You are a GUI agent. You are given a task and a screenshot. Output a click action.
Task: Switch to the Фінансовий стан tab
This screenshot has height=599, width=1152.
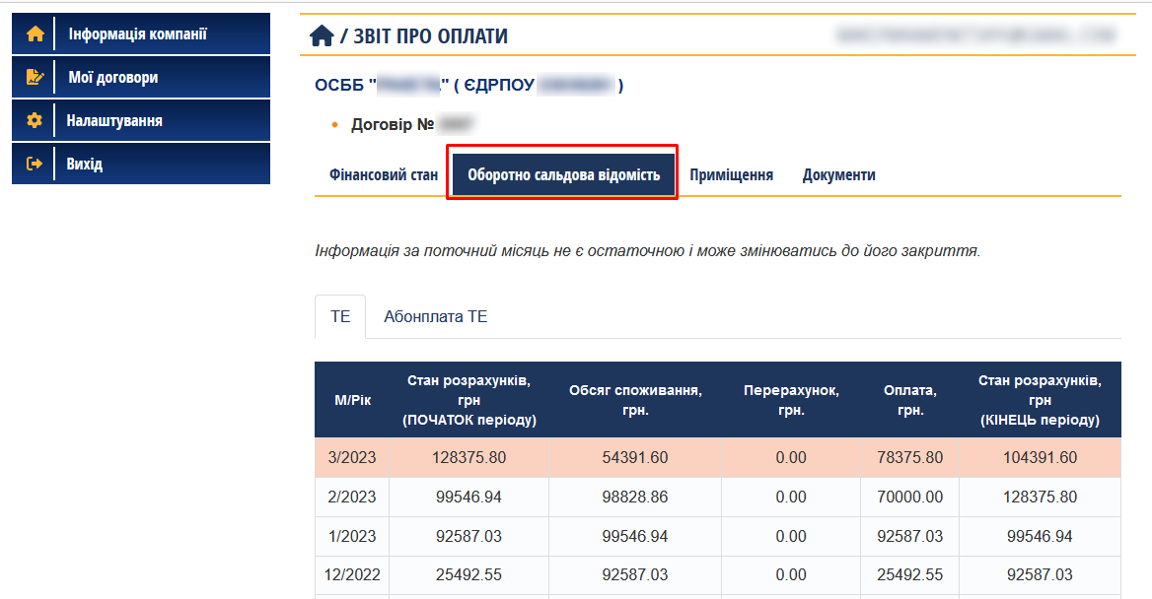383,175
